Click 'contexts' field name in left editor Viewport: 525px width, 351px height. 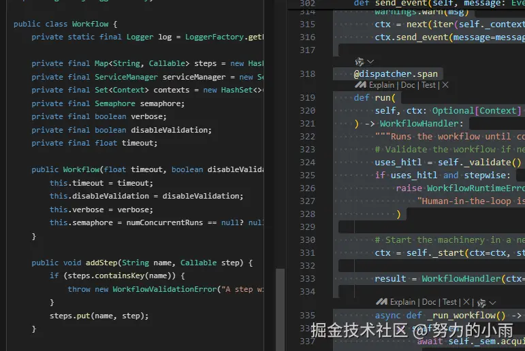(x=172, y=90)
